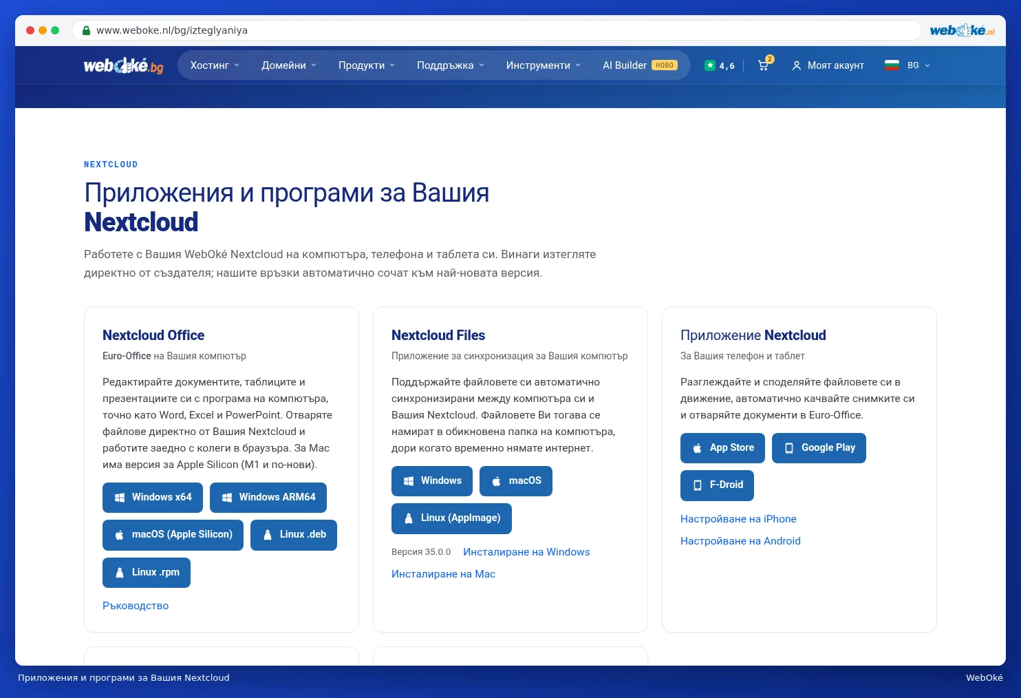Open the Google Play button
This screenshot has width=1021, height=698.
coord(819,448)
